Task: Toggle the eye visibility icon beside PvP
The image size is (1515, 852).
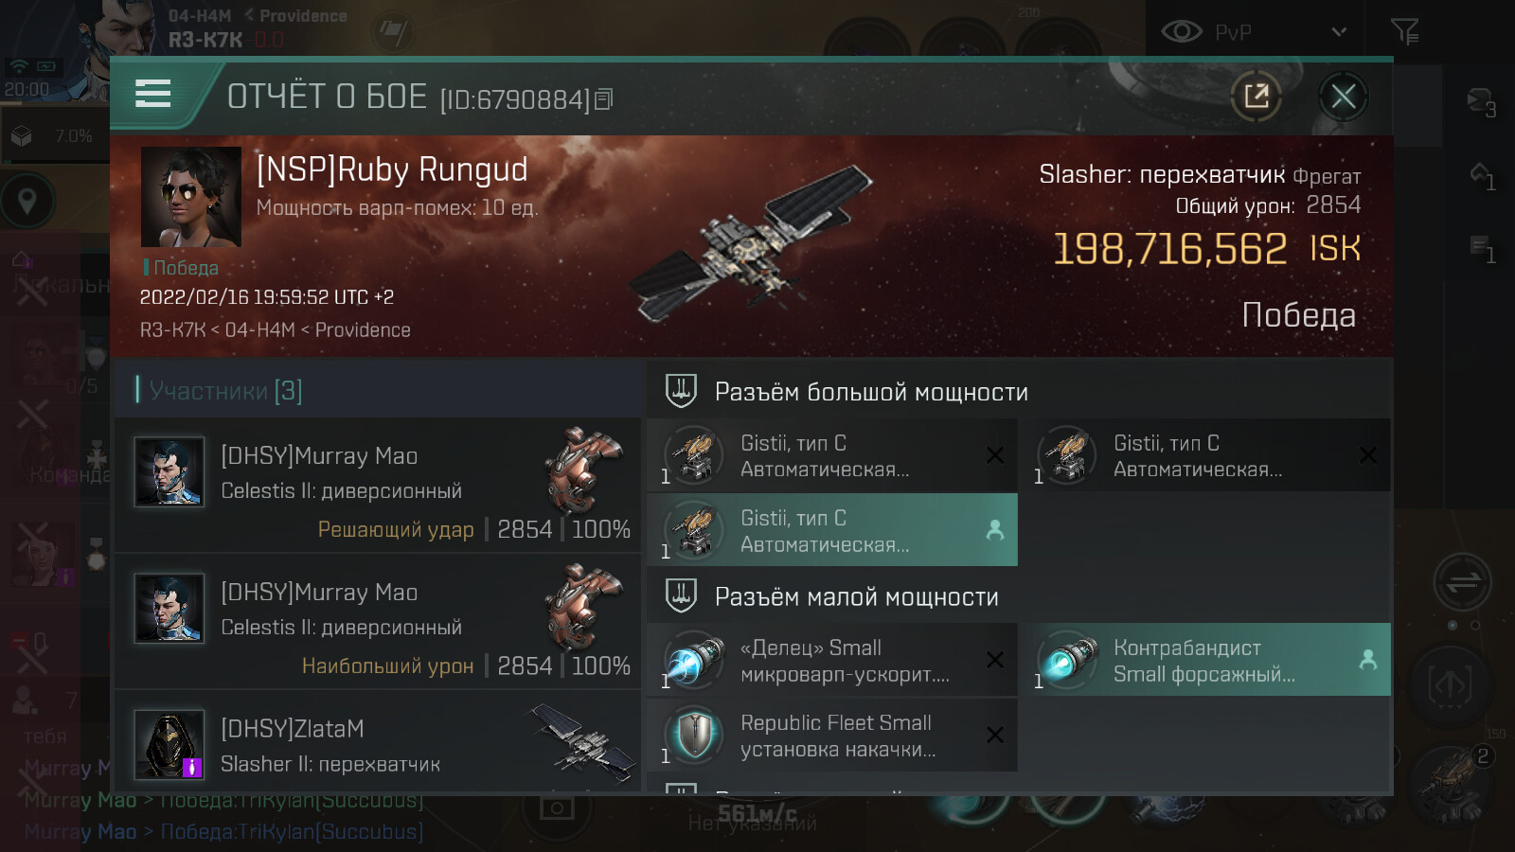Action: 1181,31
